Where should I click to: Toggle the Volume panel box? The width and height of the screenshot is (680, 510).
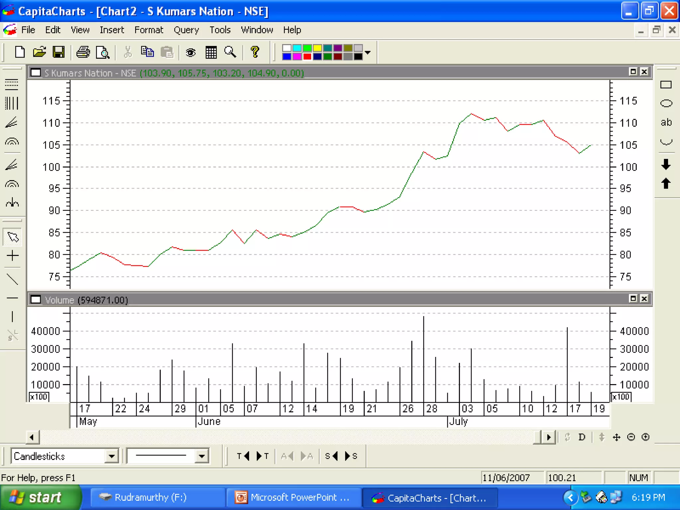pyautogui.click(x=36, y=299)
